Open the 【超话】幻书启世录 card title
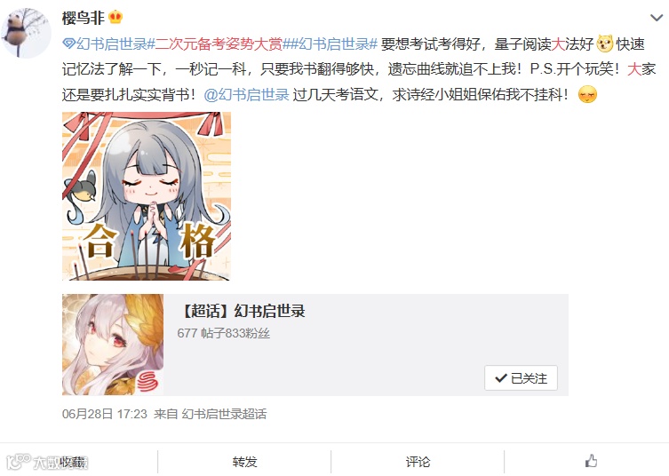The height and width of the screenshot is (476, 669). point(242,312)
